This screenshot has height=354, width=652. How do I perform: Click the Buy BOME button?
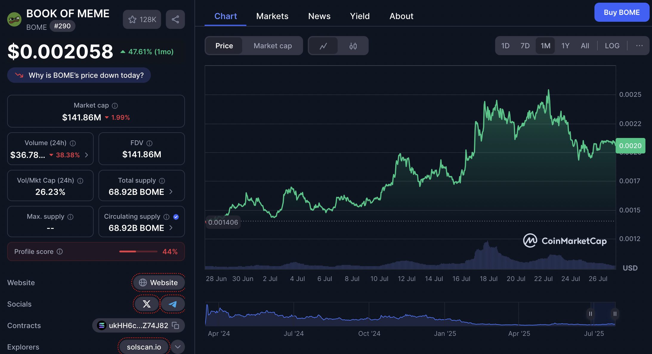[622, 12]
